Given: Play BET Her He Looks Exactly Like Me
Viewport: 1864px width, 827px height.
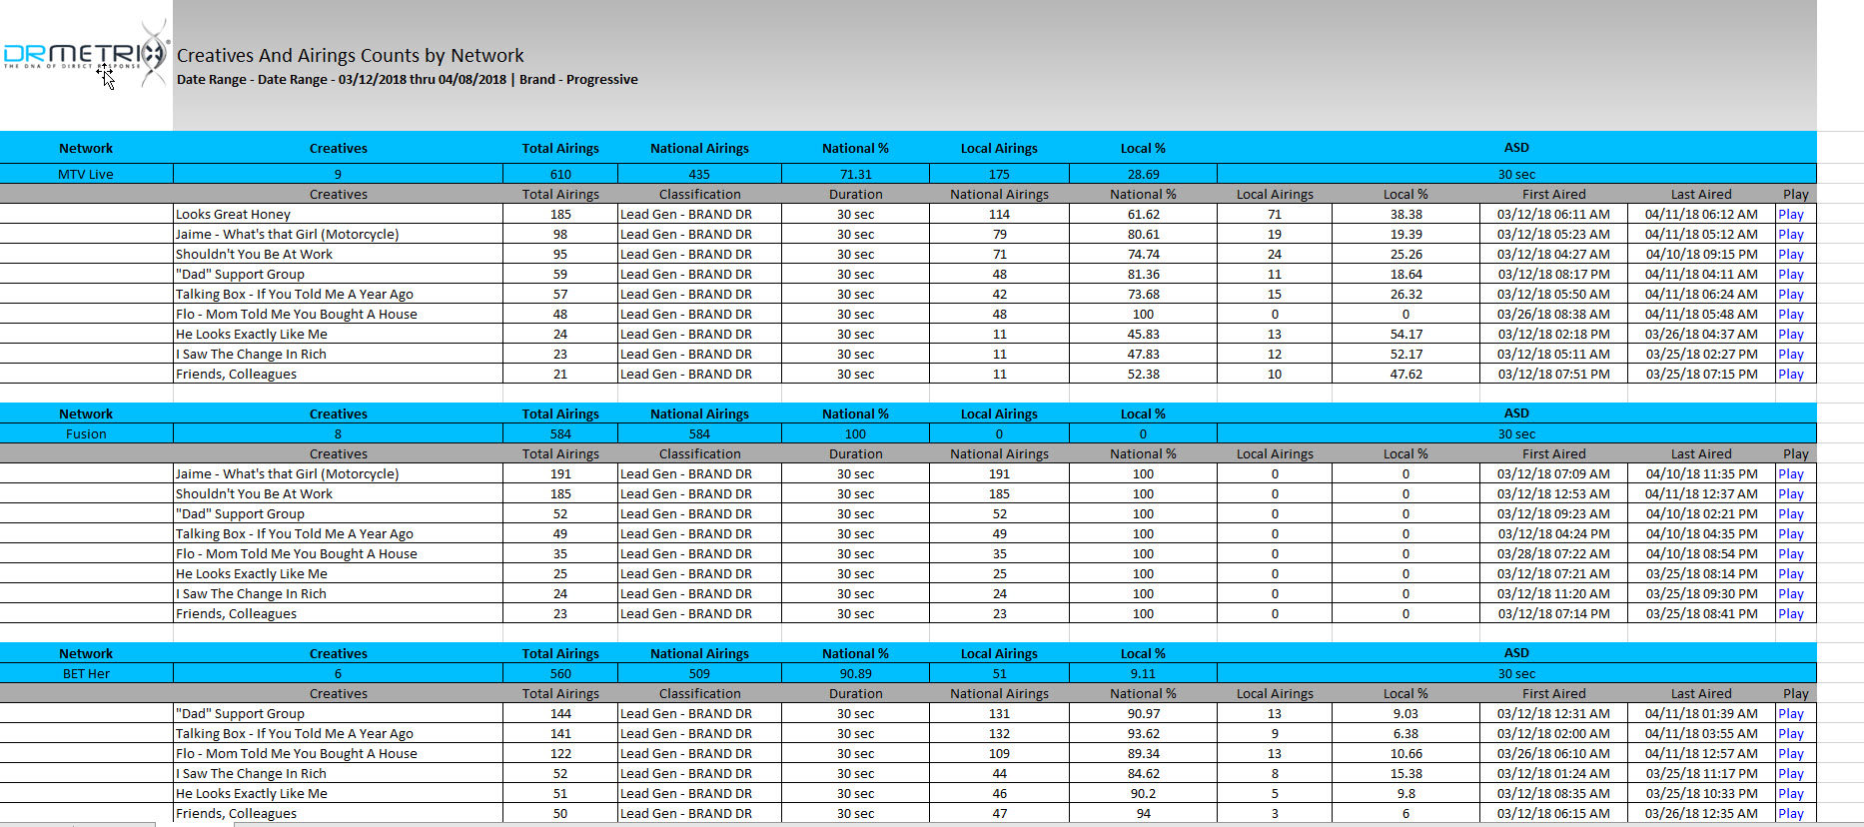Looking at the screenshot, I should click(x=1790, y=793).
